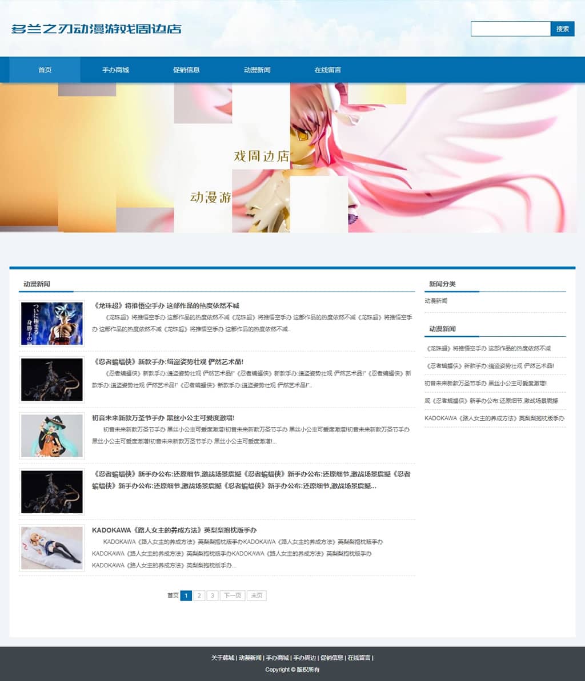
Task: Open article title 《龙珠超》将推悟空手办 in main list
Action: 166,306
